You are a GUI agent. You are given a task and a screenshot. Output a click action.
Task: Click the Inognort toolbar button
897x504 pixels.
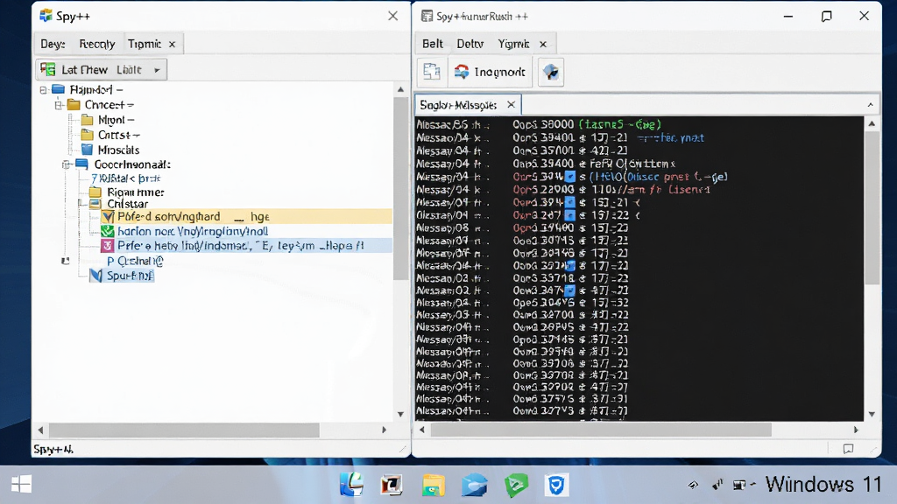coord(490,72)
